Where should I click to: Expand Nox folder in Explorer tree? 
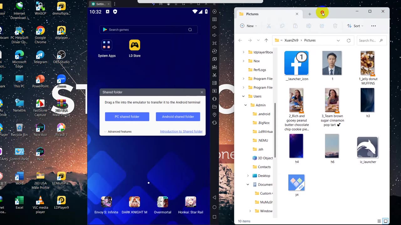pos(243,61)
